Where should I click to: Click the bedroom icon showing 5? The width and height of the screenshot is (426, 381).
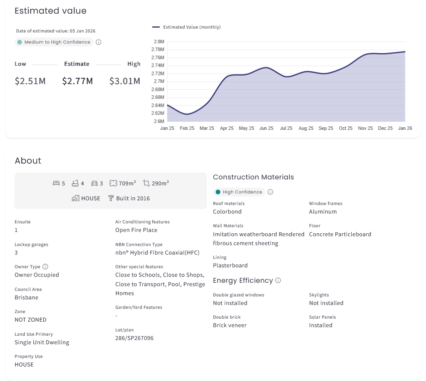click(x=56, y=183)
